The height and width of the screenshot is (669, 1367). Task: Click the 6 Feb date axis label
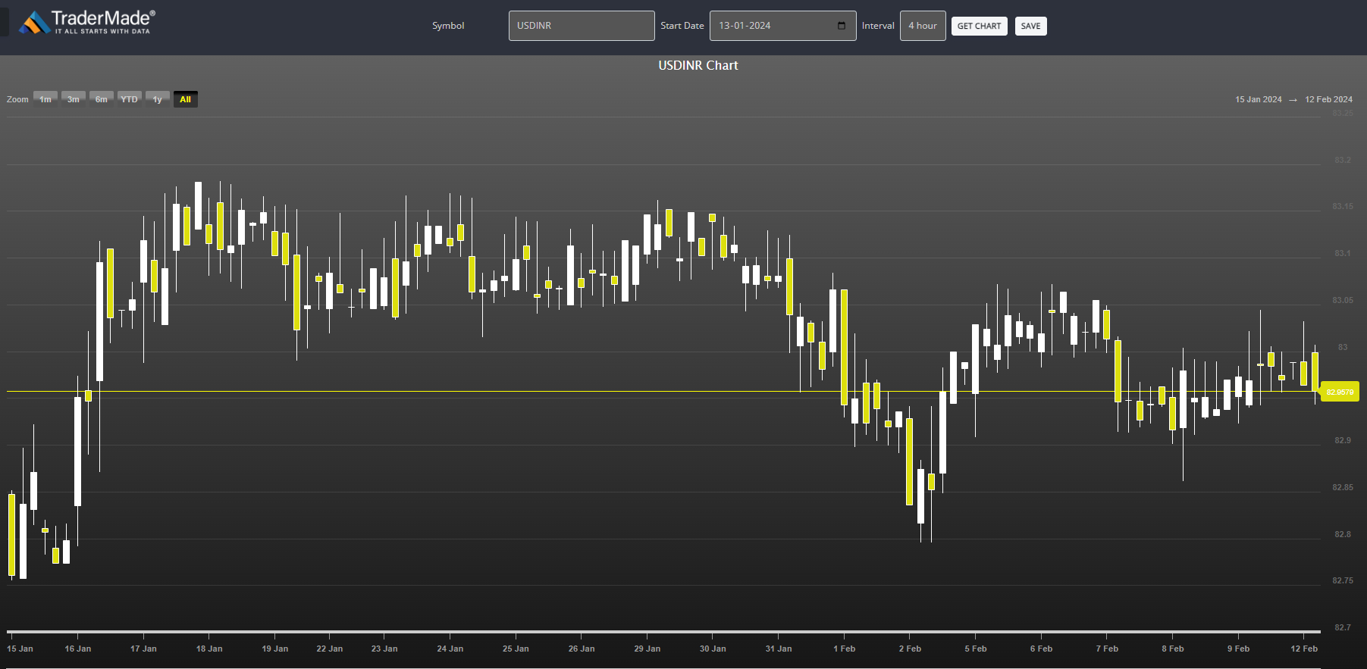(x=1041, y=649)
